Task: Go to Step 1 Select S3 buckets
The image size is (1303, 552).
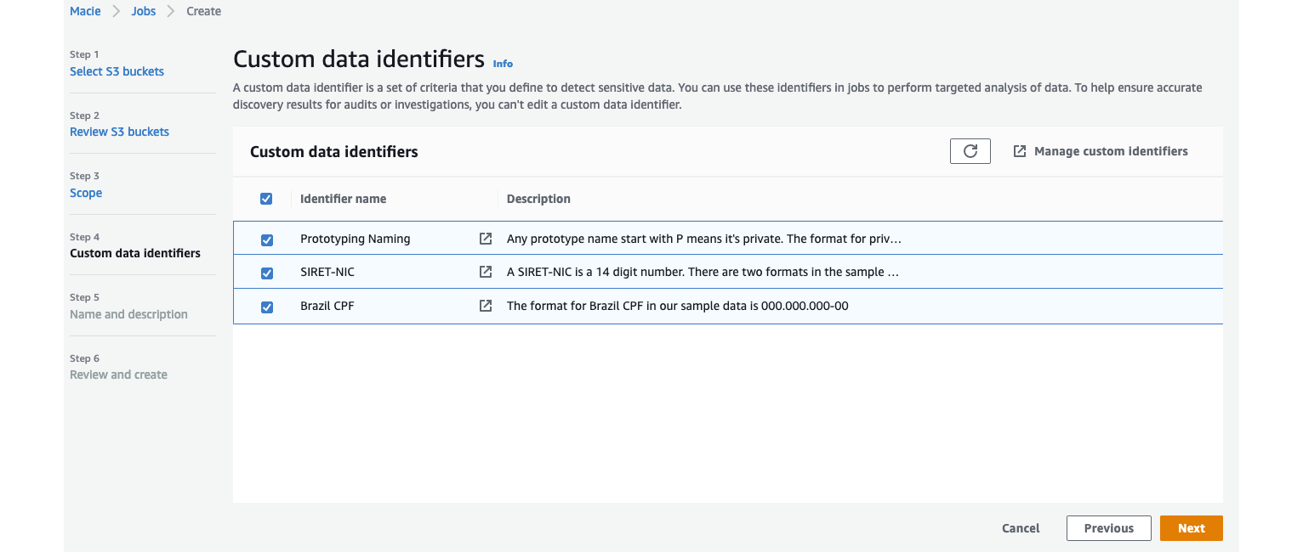Action: pos(117,71)
